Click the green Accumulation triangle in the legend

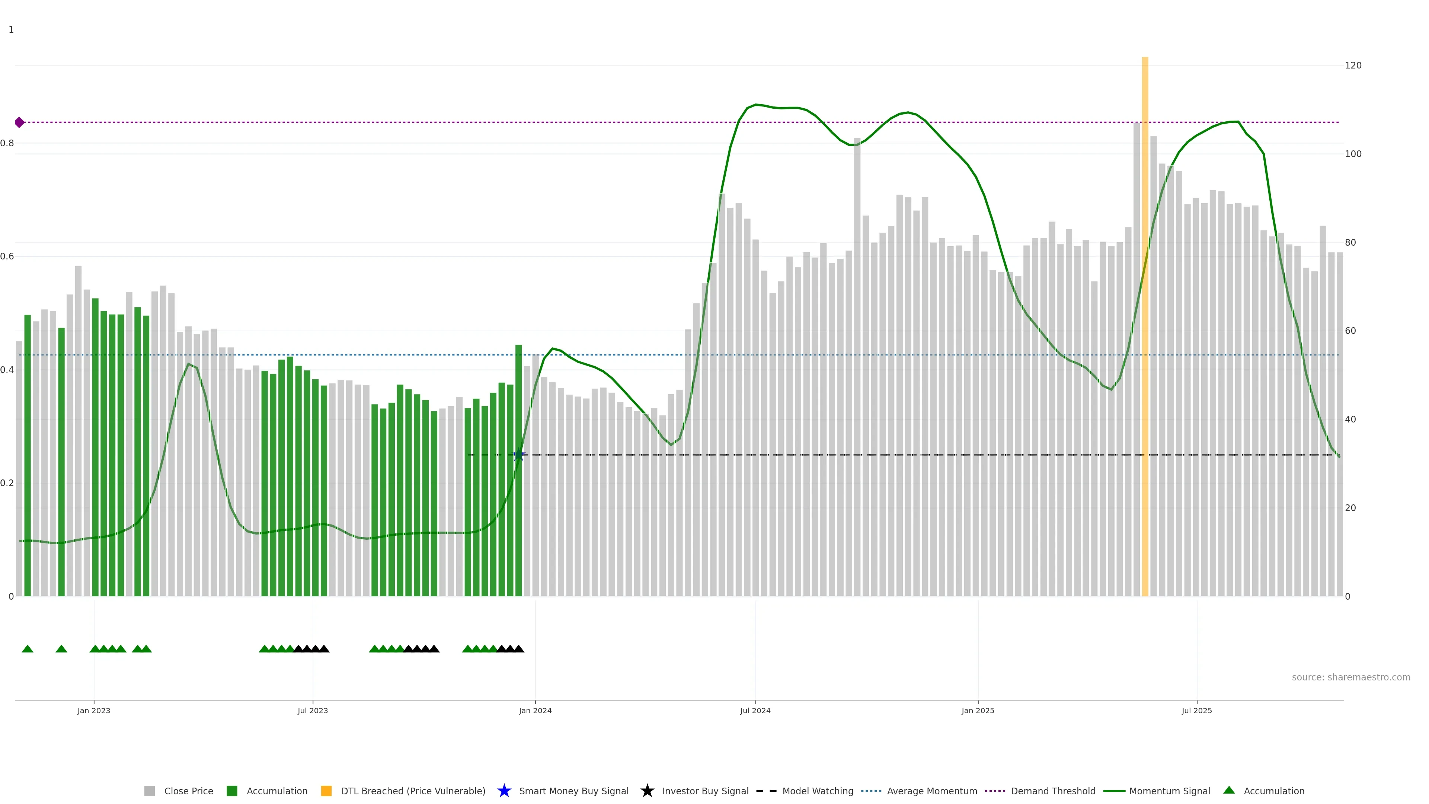(1229, 790)
